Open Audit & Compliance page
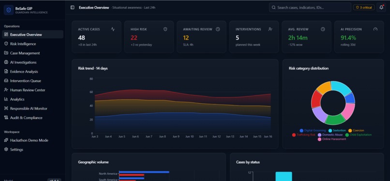390x181 pixels. (x=32, y=118)
